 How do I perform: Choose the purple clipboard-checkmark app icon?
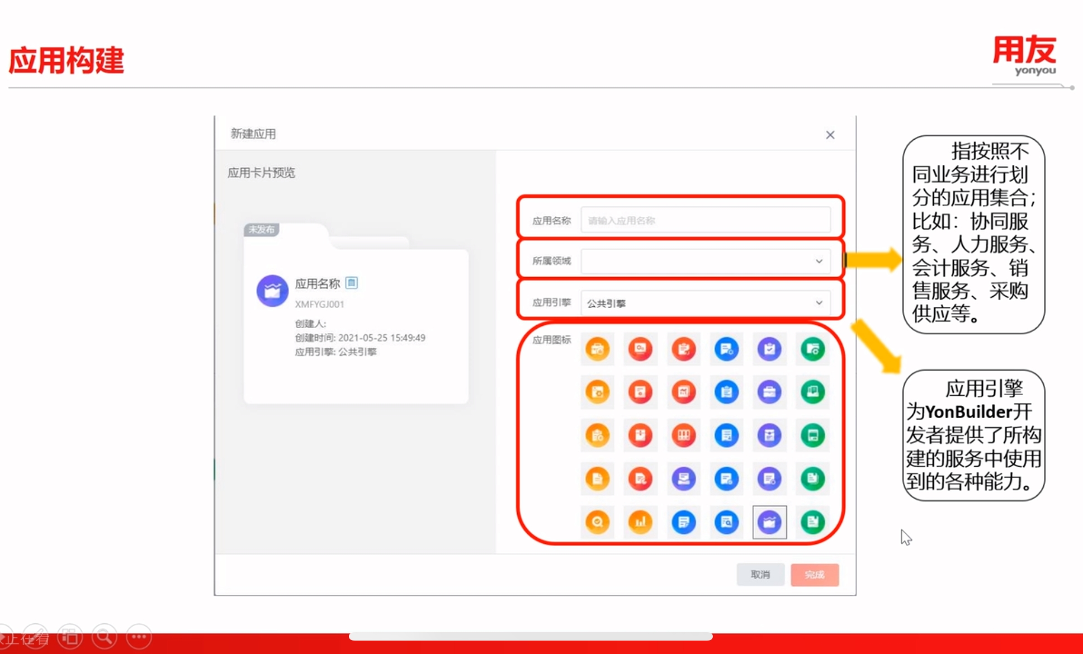click(x=770, y=349)
